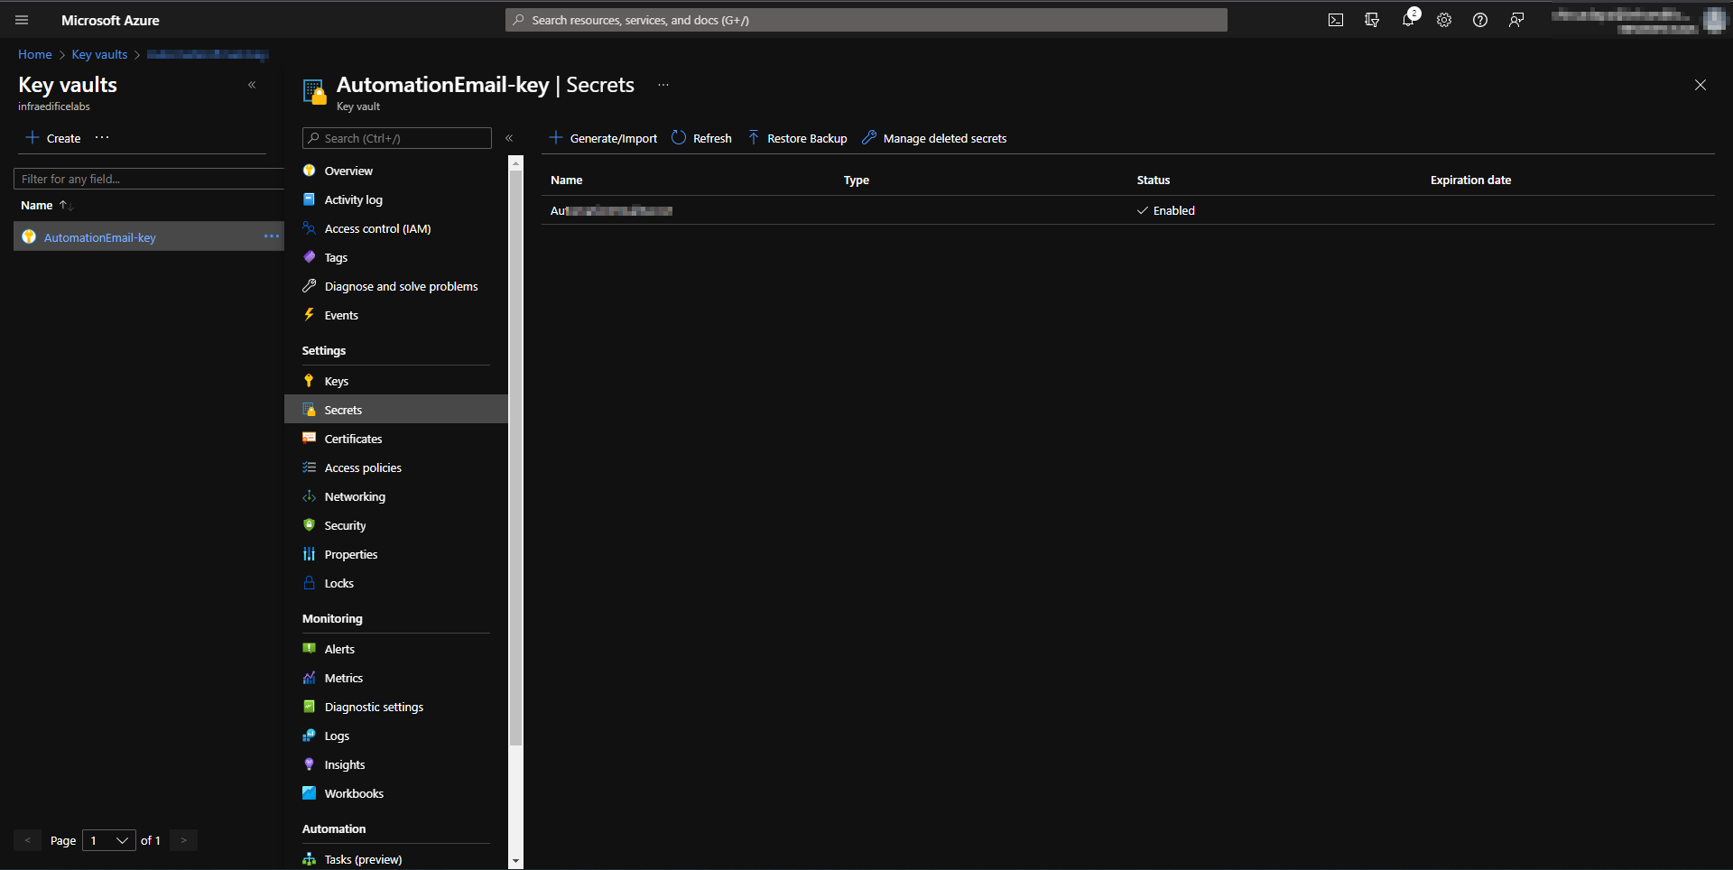Click the Events lightning icon
The height and width of the screenshot is (870, 1733).
(310, 315)
